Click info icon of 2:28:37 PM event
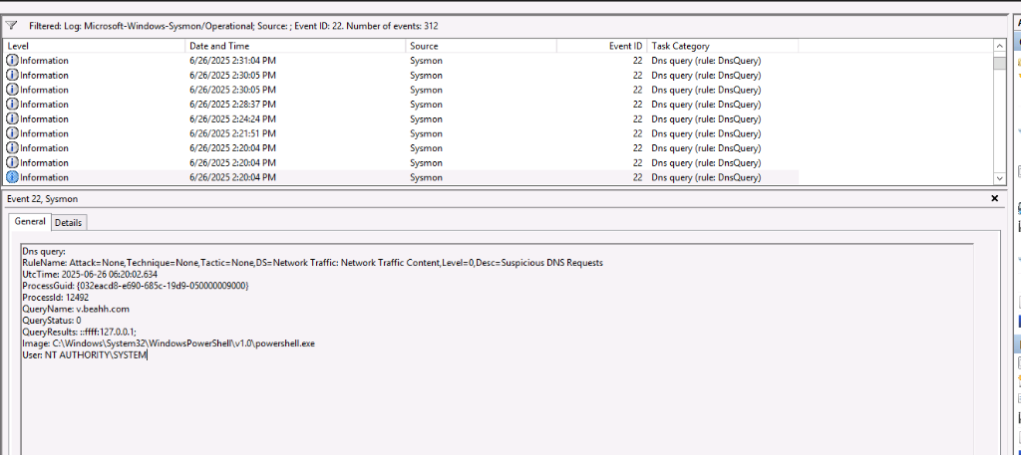The height and width of the screenshot is (455, 1021). 12,105
